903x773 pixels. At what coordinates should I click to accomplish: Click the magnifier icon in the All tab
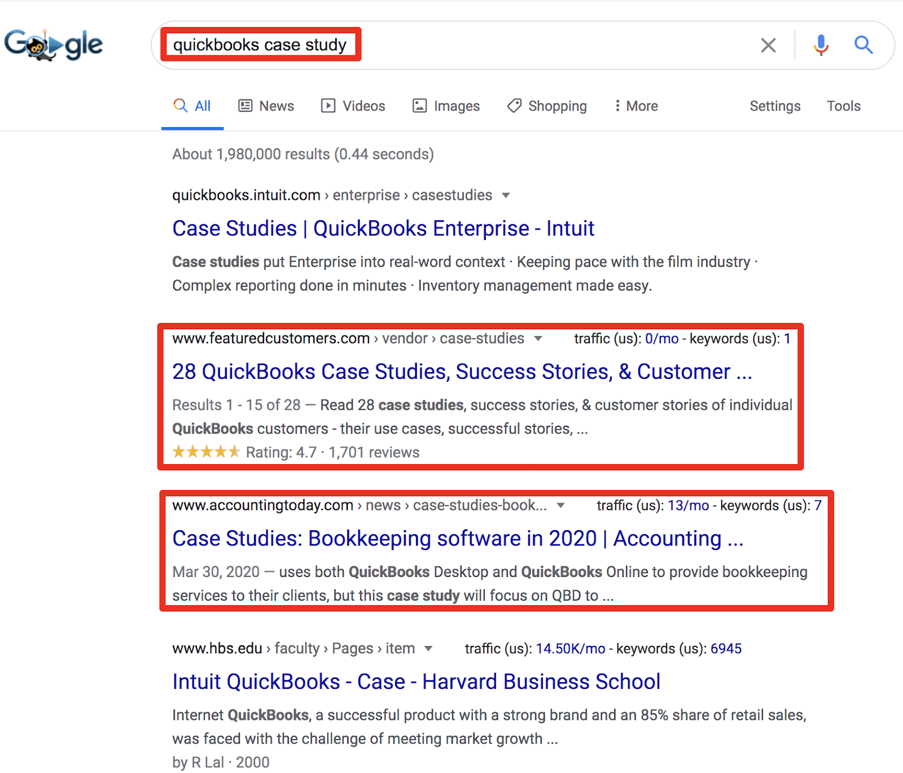pos(180,106)
